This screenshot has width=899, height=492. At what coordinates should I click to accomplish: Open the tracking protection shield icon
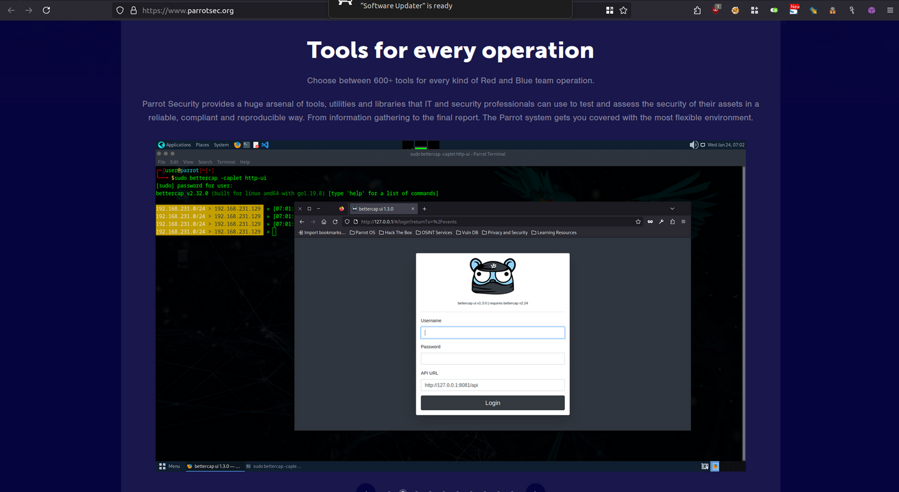click(x=121, y=11)
